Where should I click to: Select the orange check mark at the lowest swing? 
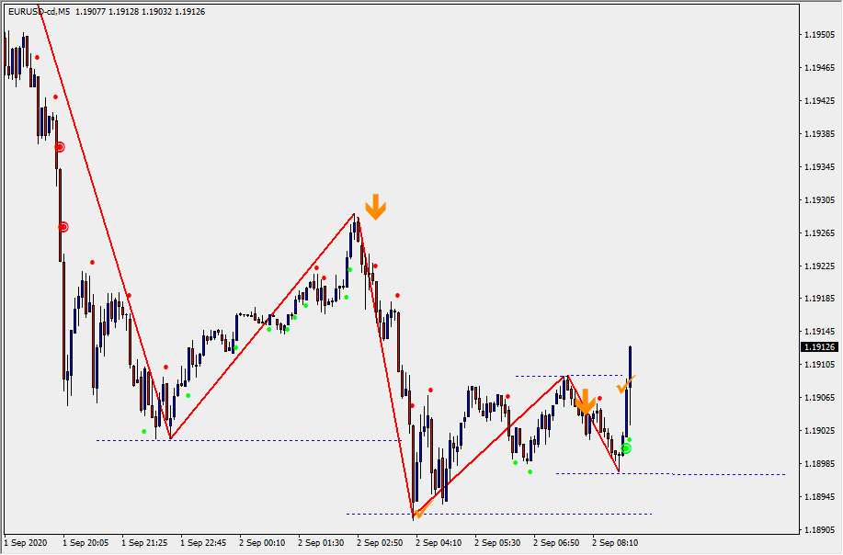(x=421, y=511)
